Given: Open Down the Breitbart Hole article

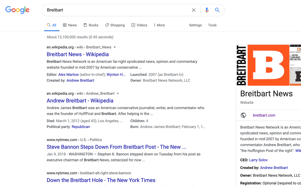Looking at the screenshot, I should tap(101, 180).
